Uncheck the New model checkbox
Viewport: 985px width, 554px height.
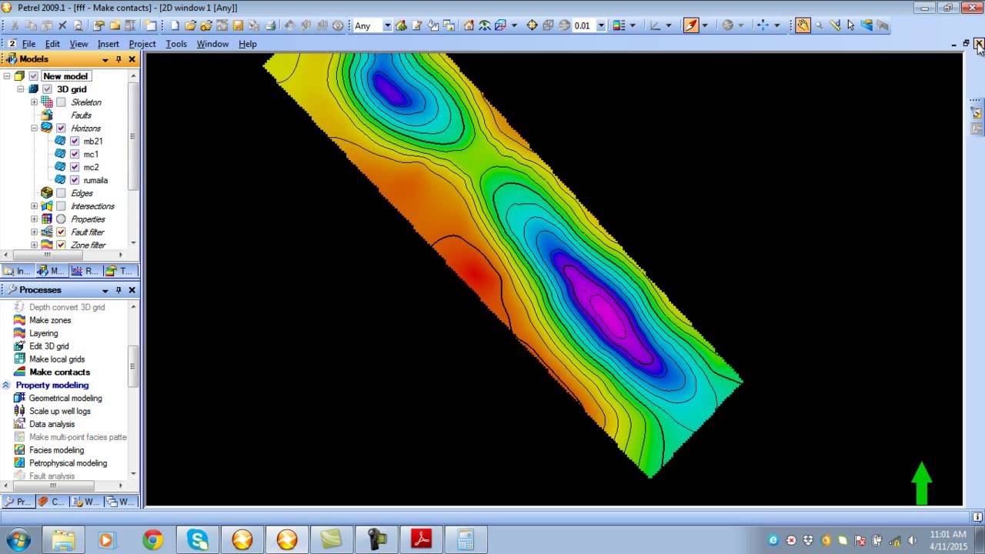(x=34, y=76)
